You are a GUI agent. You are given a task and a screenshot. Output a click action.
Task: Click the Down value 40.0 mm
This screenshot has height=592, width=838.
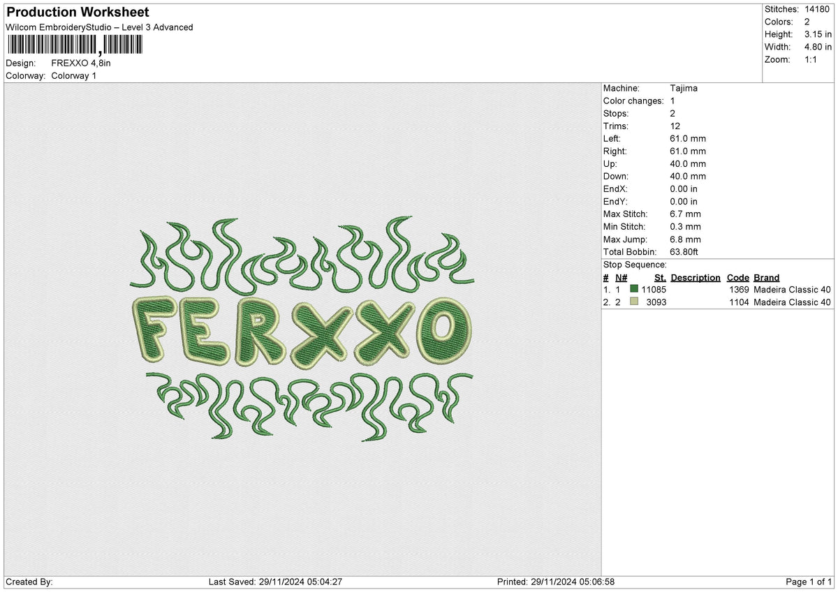pos(688,176)
